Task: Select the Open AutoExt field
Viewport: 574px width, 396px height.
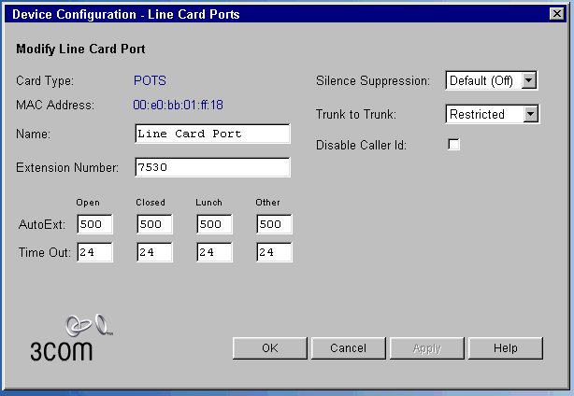Action: click(94, 224)
